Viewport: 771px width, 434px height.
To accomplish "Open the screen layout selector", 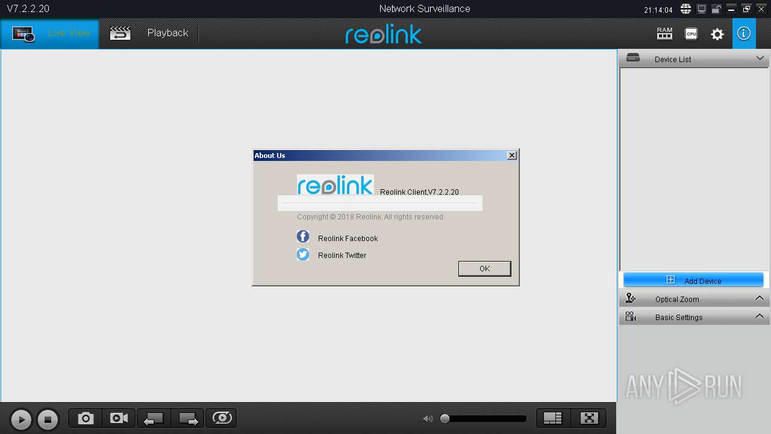I will point(553,418).
